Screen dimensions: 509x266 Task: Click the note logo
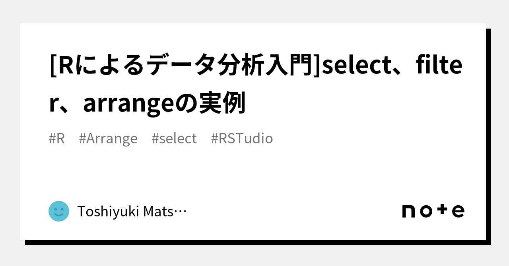[433, 211]
